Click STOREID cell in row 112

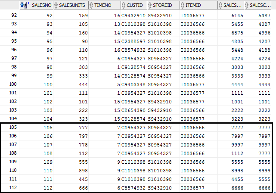tap(160, 188)
